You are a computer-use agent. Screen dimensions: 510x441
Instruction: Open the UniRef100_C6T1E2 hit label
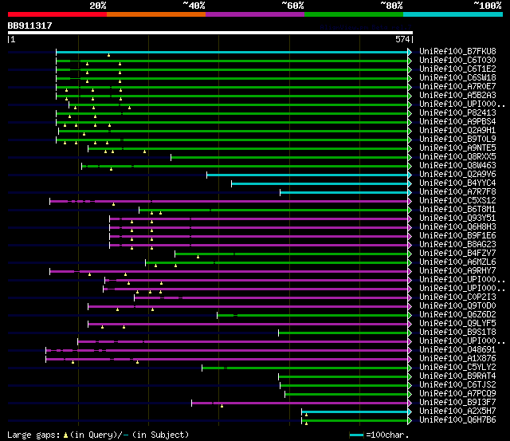coord(457,69)
